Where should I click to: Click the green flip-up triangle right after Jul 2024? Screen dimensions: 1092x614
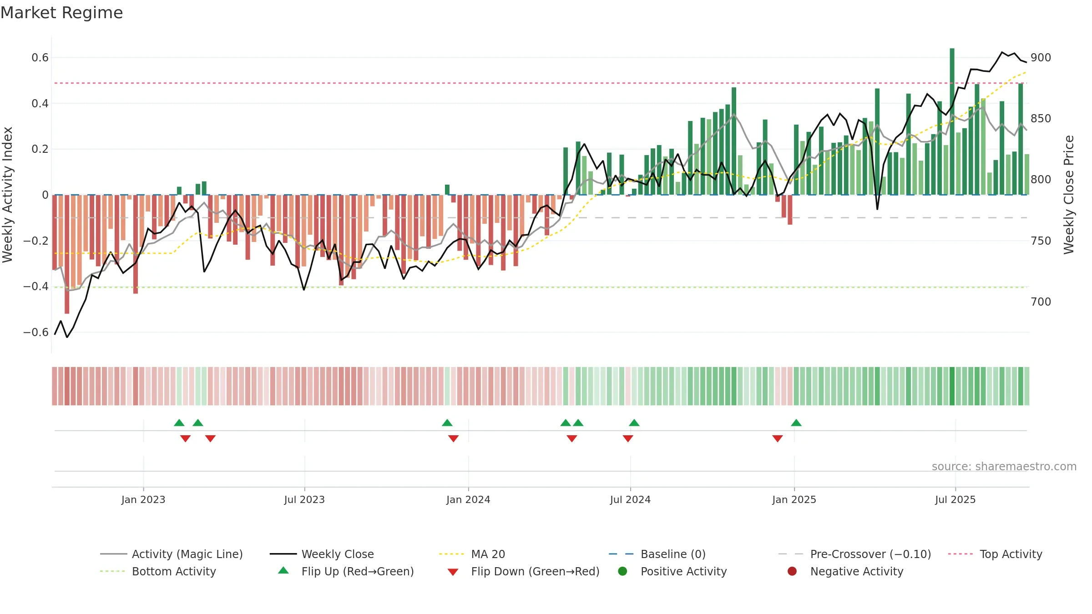[634, 423]
